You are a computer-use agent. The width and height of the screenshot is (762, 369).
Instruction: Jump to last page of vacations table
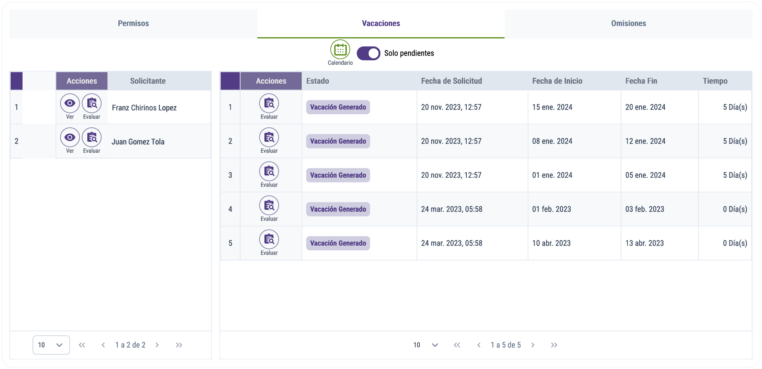pos(554,345)
